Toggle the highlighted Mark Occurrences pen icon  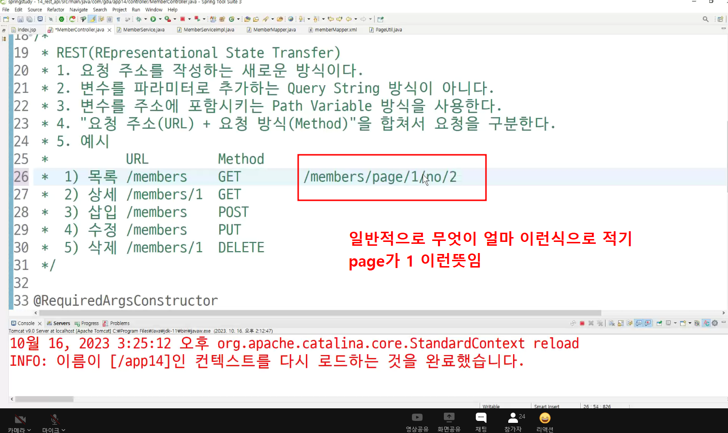pos(92,19)
